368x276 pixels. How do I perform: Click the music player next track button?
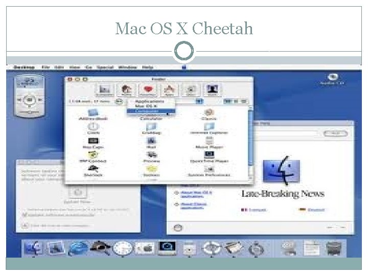(40, 100)
